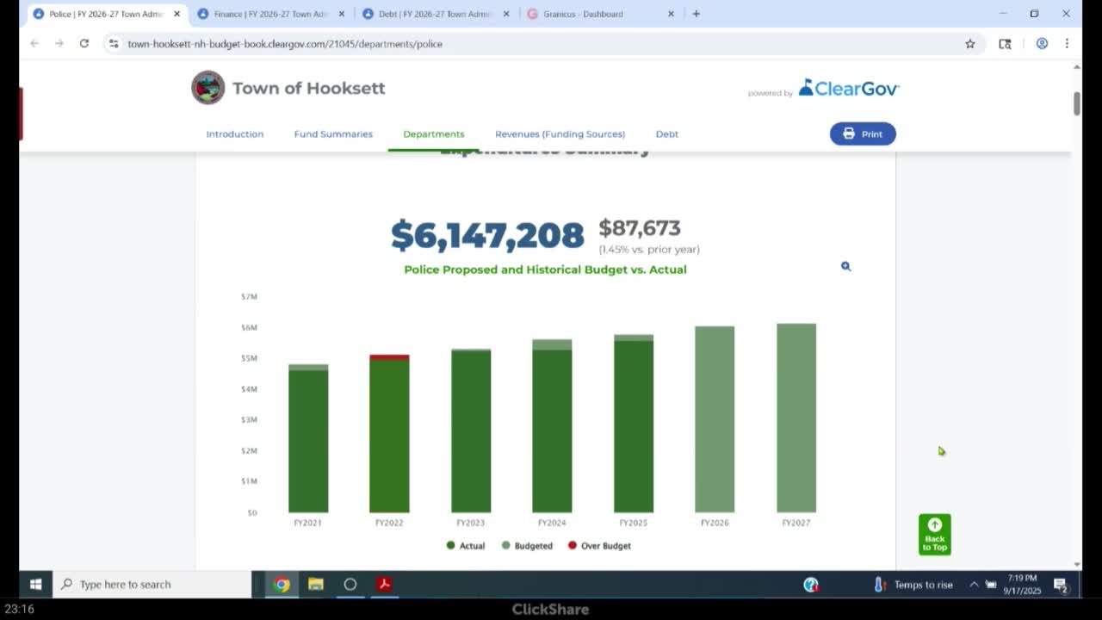Image resolution: width=1102 pixels, height=620 pixels.
Task: Click the Town of Hooksett seal logo
Action: pyautogui.click(x=207, y=88)
